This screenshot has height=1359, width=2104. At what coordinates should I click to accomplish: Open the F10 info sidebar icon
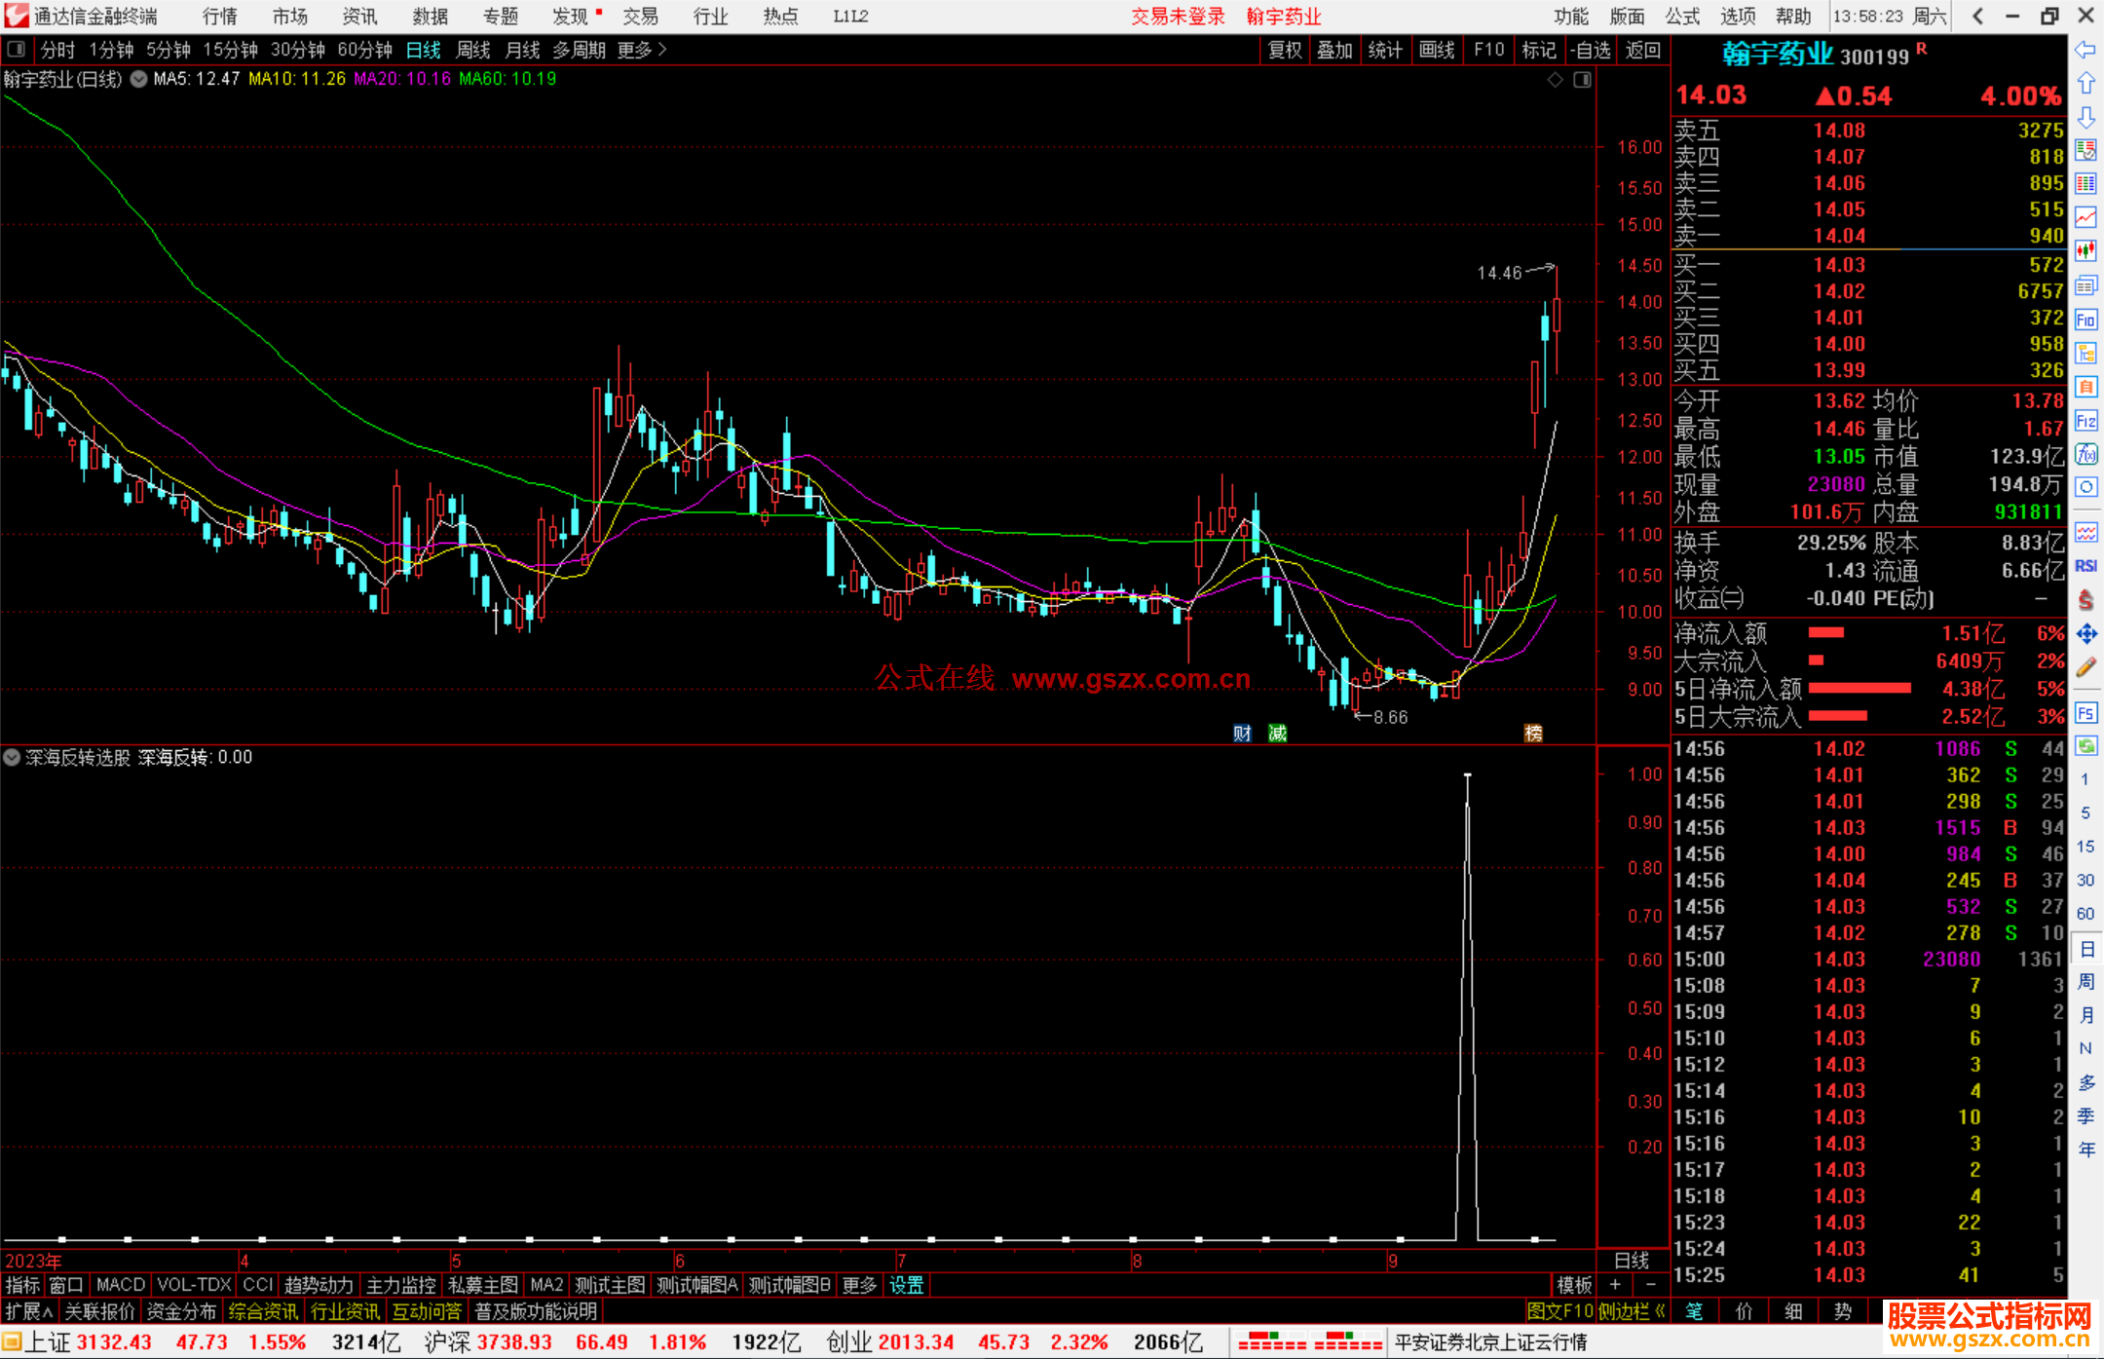2085,320
